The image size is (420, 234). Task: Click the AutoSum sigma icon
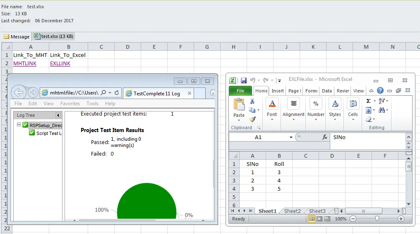[x=369, y=101]
